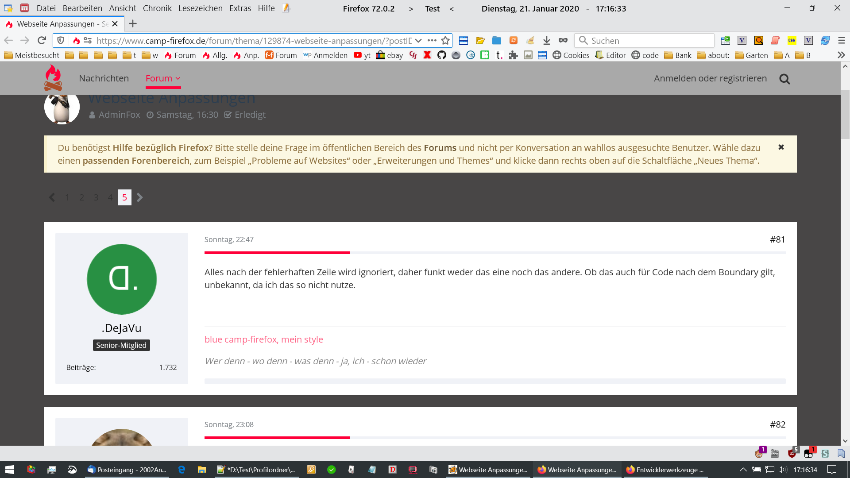
Task: Go to page 3 of the thread
Action: click(96, 197)
